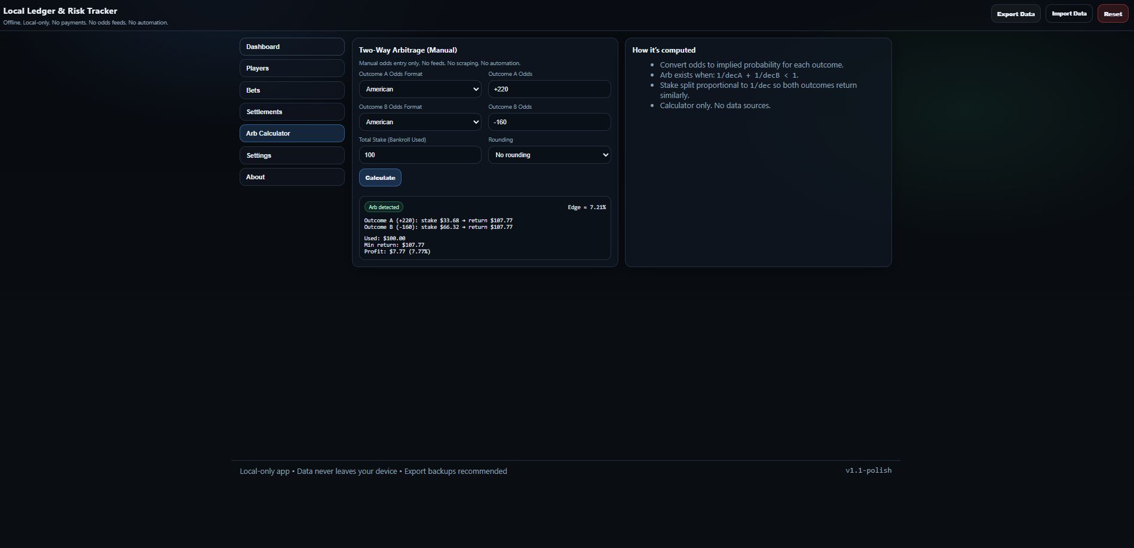The width and height of the screenshot is (1134, 548).
Task: Expand Outcome A Odds Format dropdown
Action: pos(420,89)
